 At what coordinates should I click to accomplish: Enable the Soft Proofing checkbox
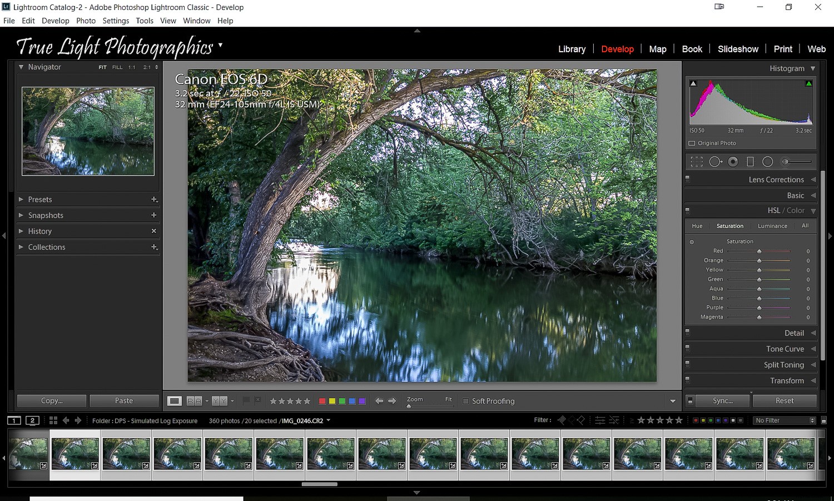[x=466, y=401]
